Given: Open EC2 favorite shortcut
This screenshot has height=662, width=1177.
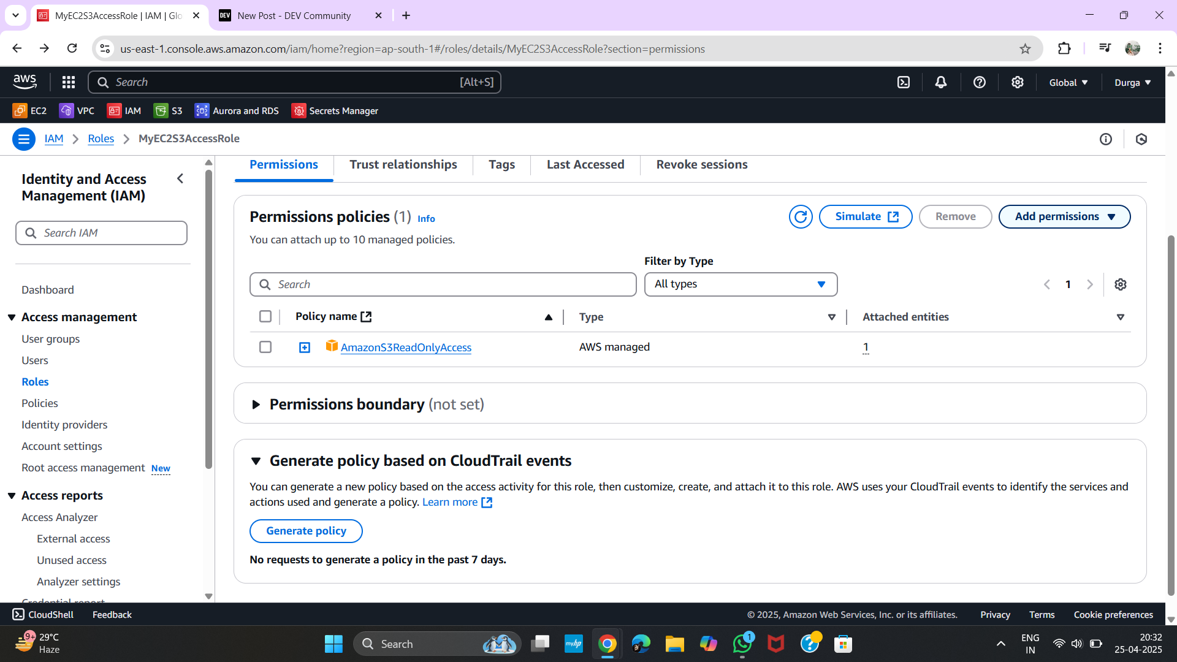Looking at the screenshot, I should point(29,111).
